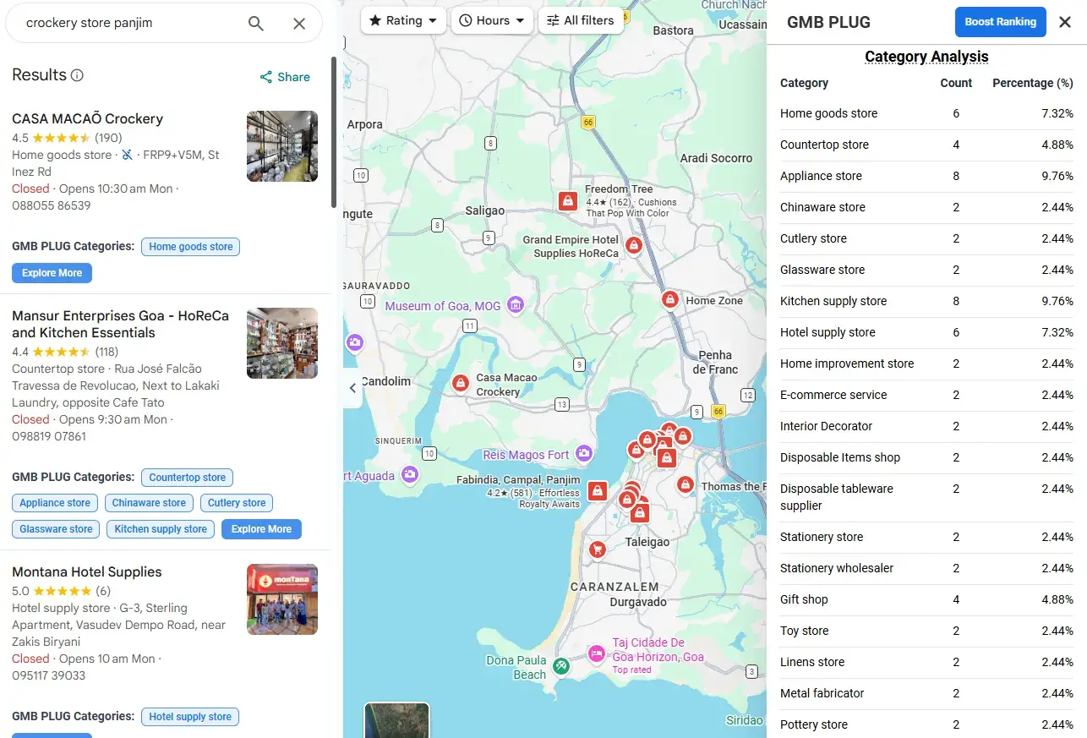
Task: Click the Home Zone map pin
Action: coord(669,300)
